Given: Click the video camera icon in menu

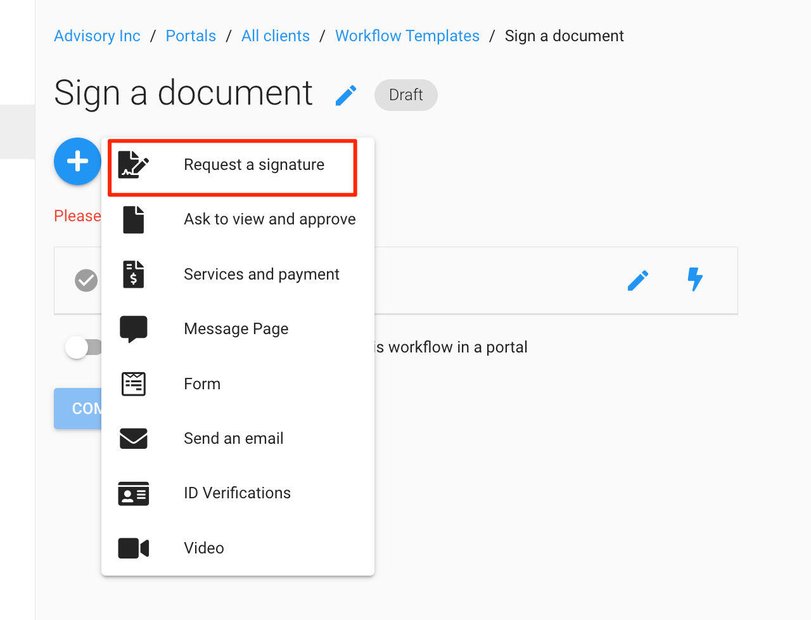Looking at the screenshot, I should coord(133,548).
